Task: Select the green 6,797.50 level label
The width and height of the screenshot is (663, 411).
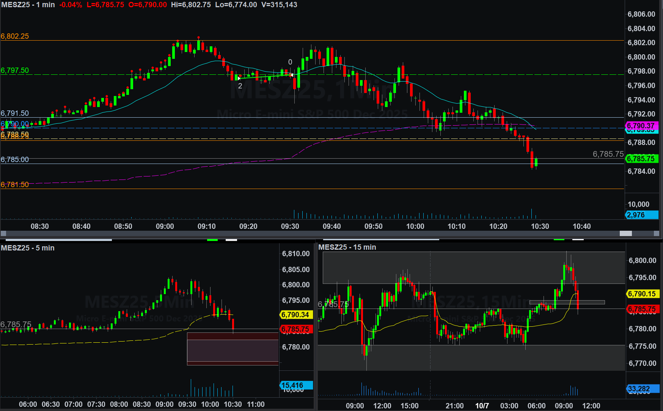Action: [x=15, y=70]
